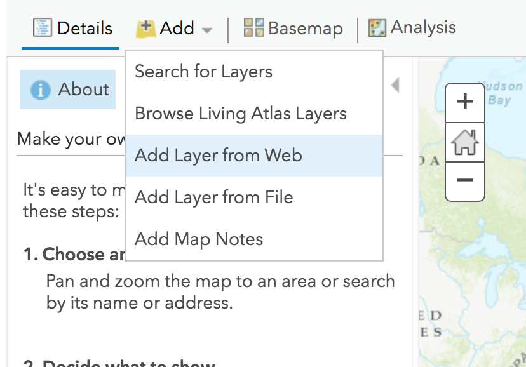
Task: Click the About button
Action: click(67, 90)
